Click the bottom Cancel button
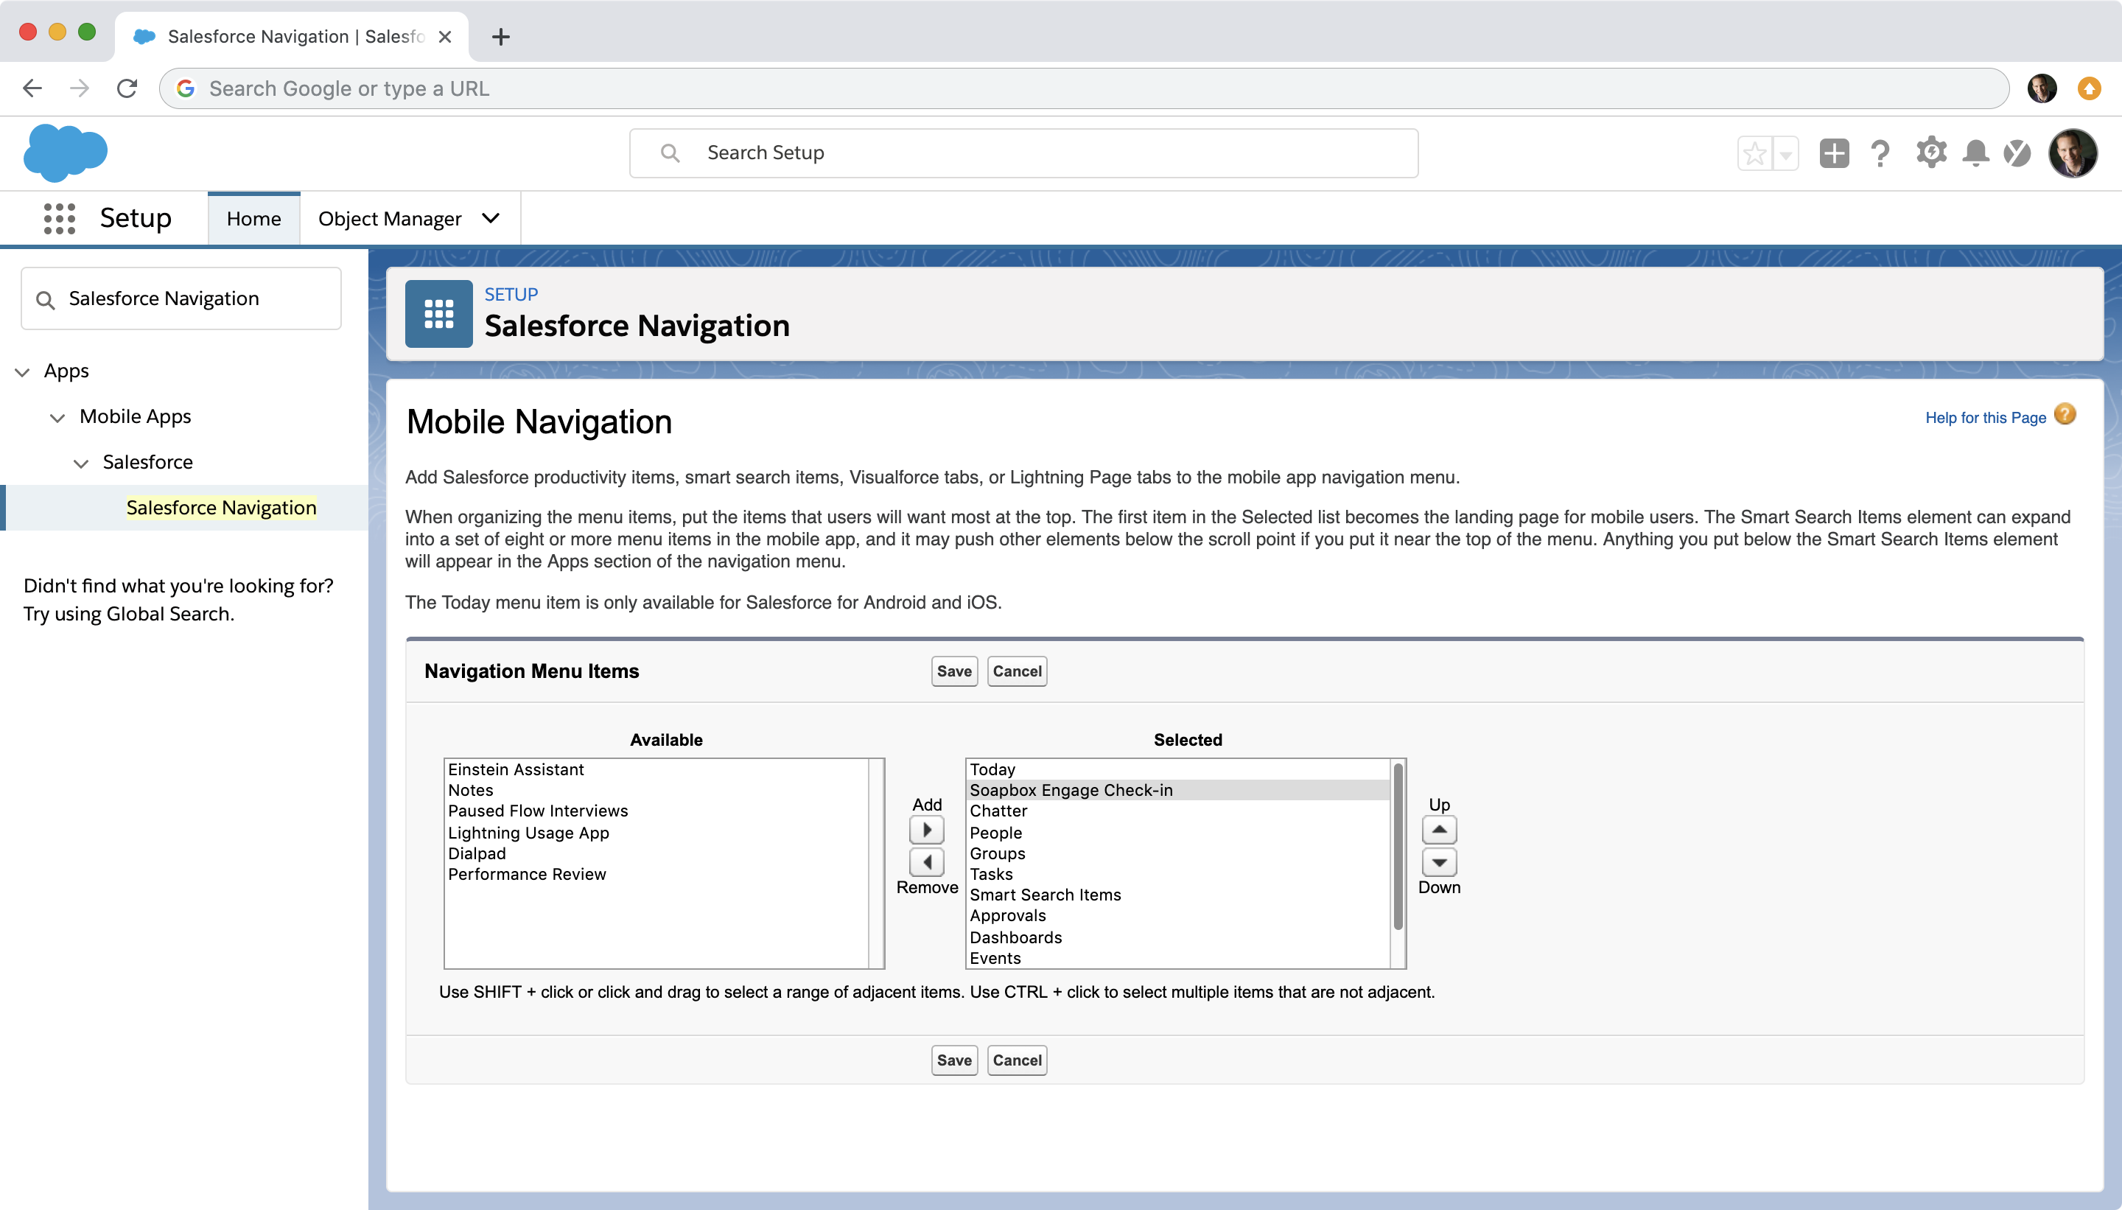The image size is (2122, 1210). click(x=1017, y=1060)
